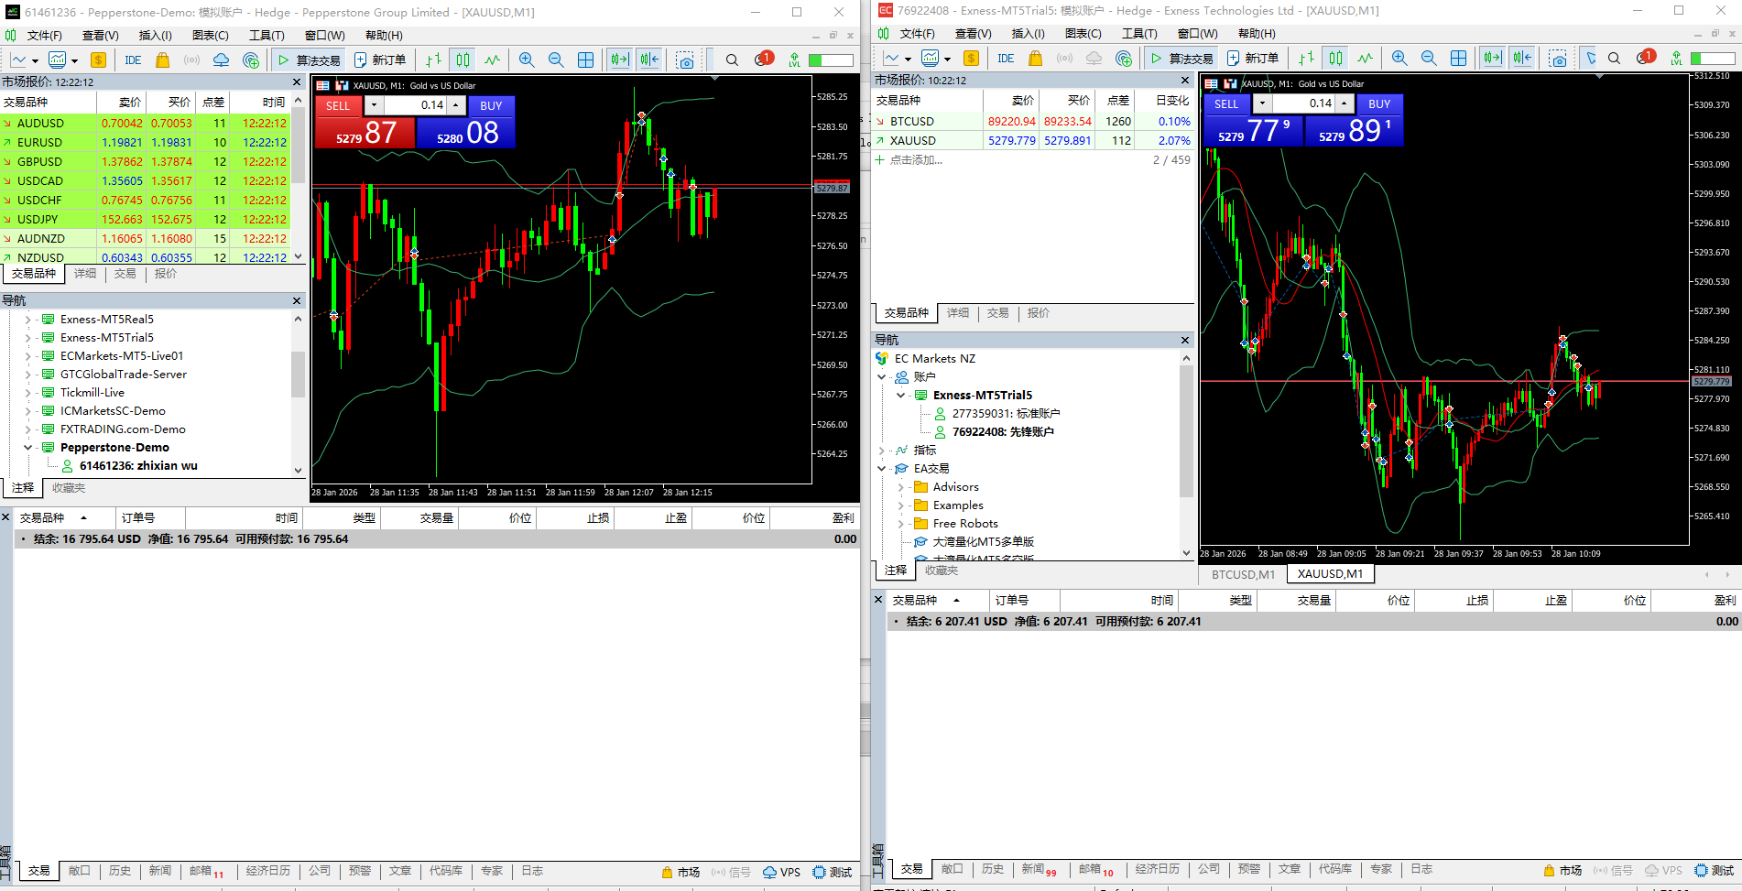Open search in the Pepperstone toolbar

pyautogui.click(x=732, y=60)
